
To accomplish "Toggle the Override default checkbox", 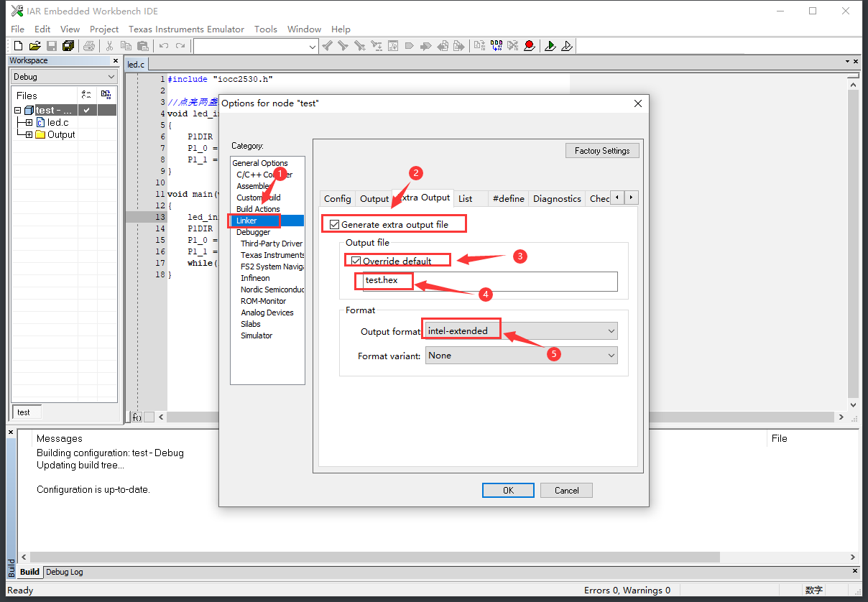I will pos(356,261).
